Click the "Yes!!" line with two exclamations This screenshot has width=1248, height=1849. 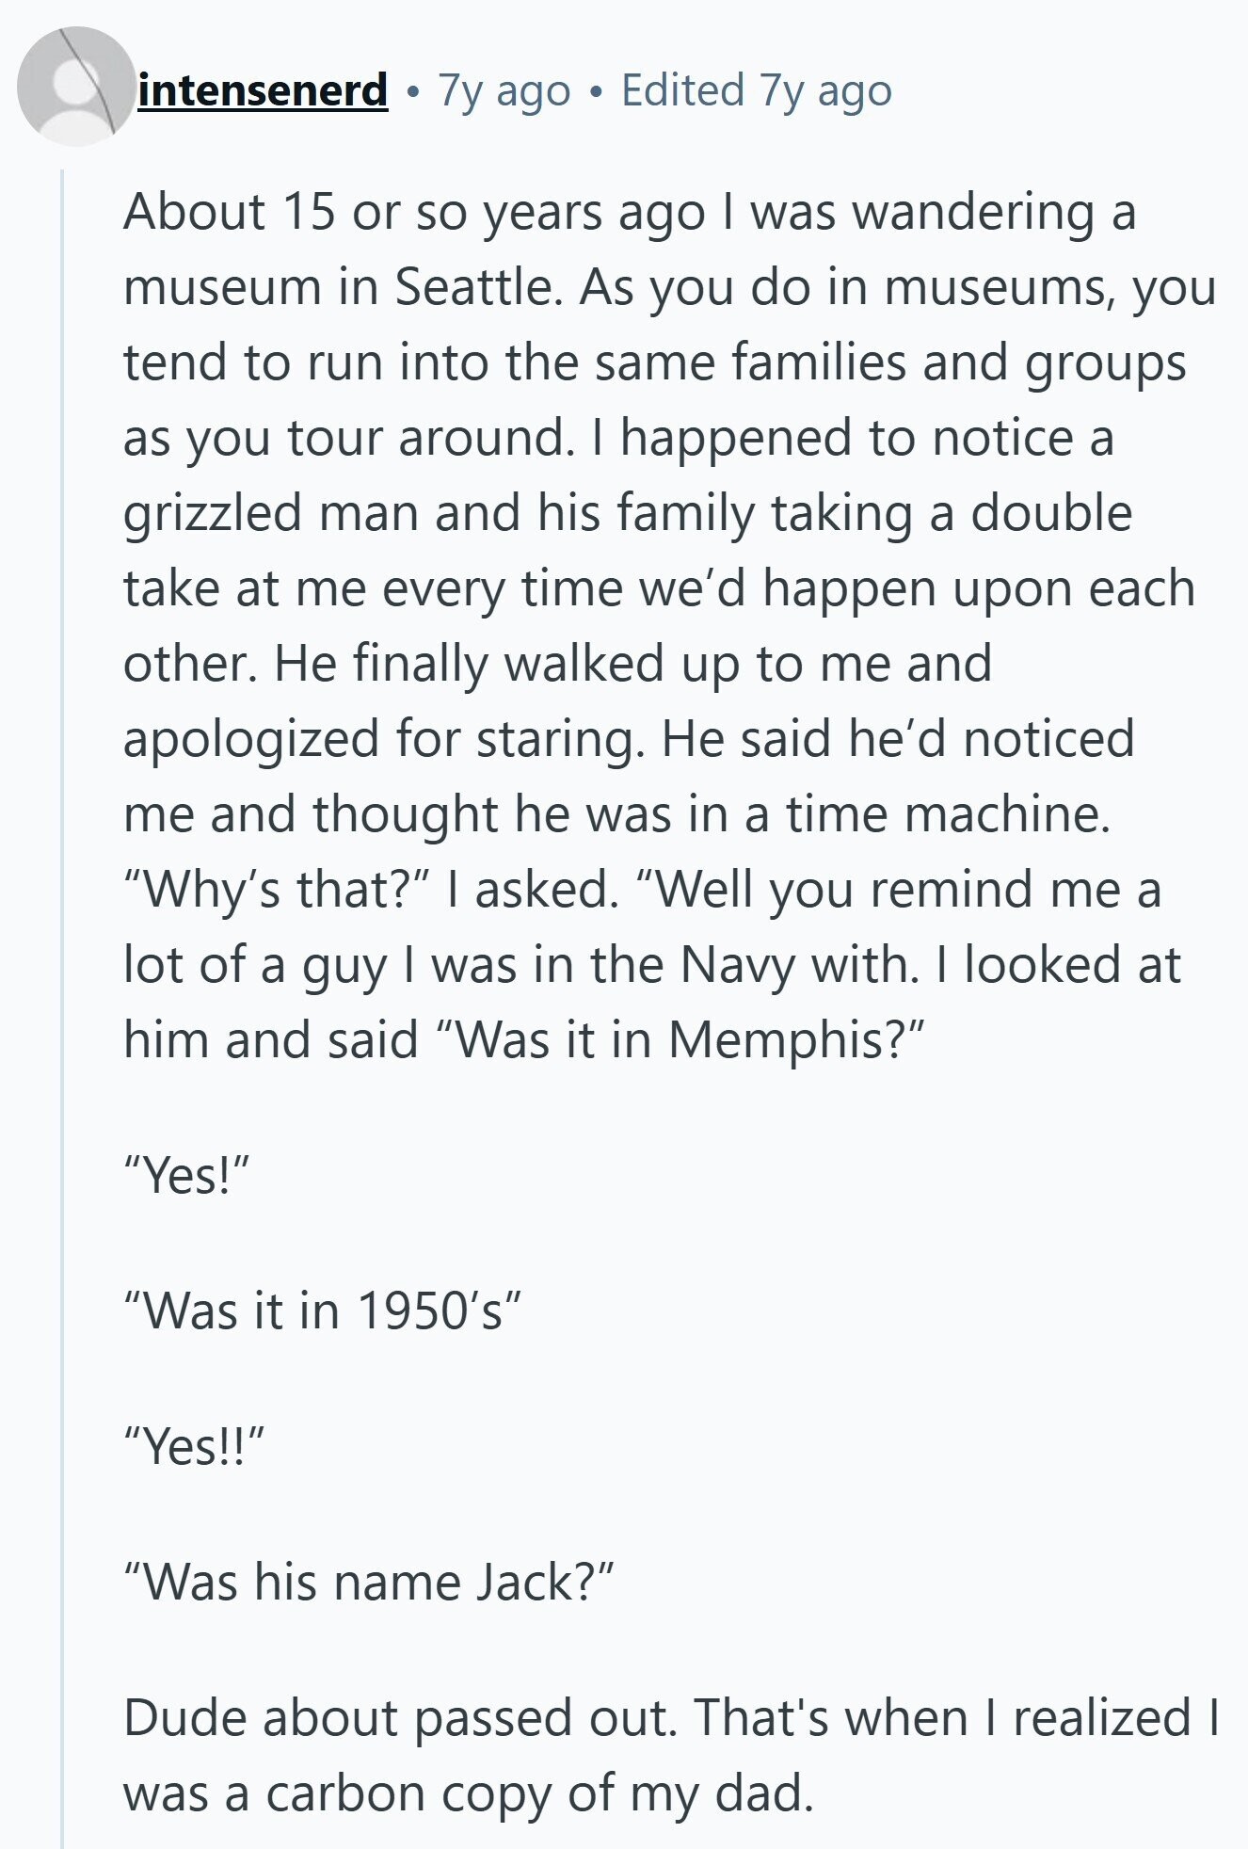coord(195,1445)
